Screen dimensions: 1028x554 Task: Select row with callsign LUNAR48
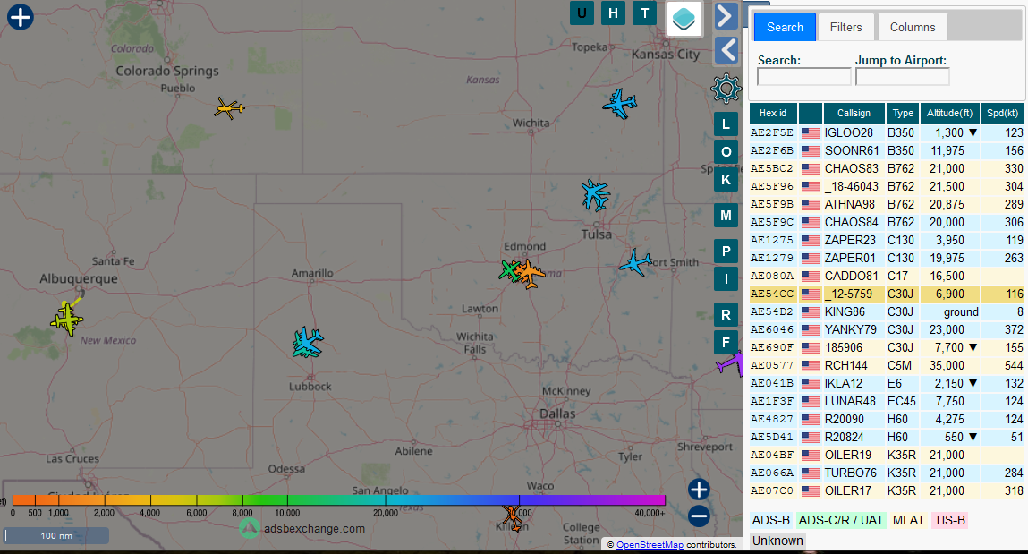pos(887,401)
